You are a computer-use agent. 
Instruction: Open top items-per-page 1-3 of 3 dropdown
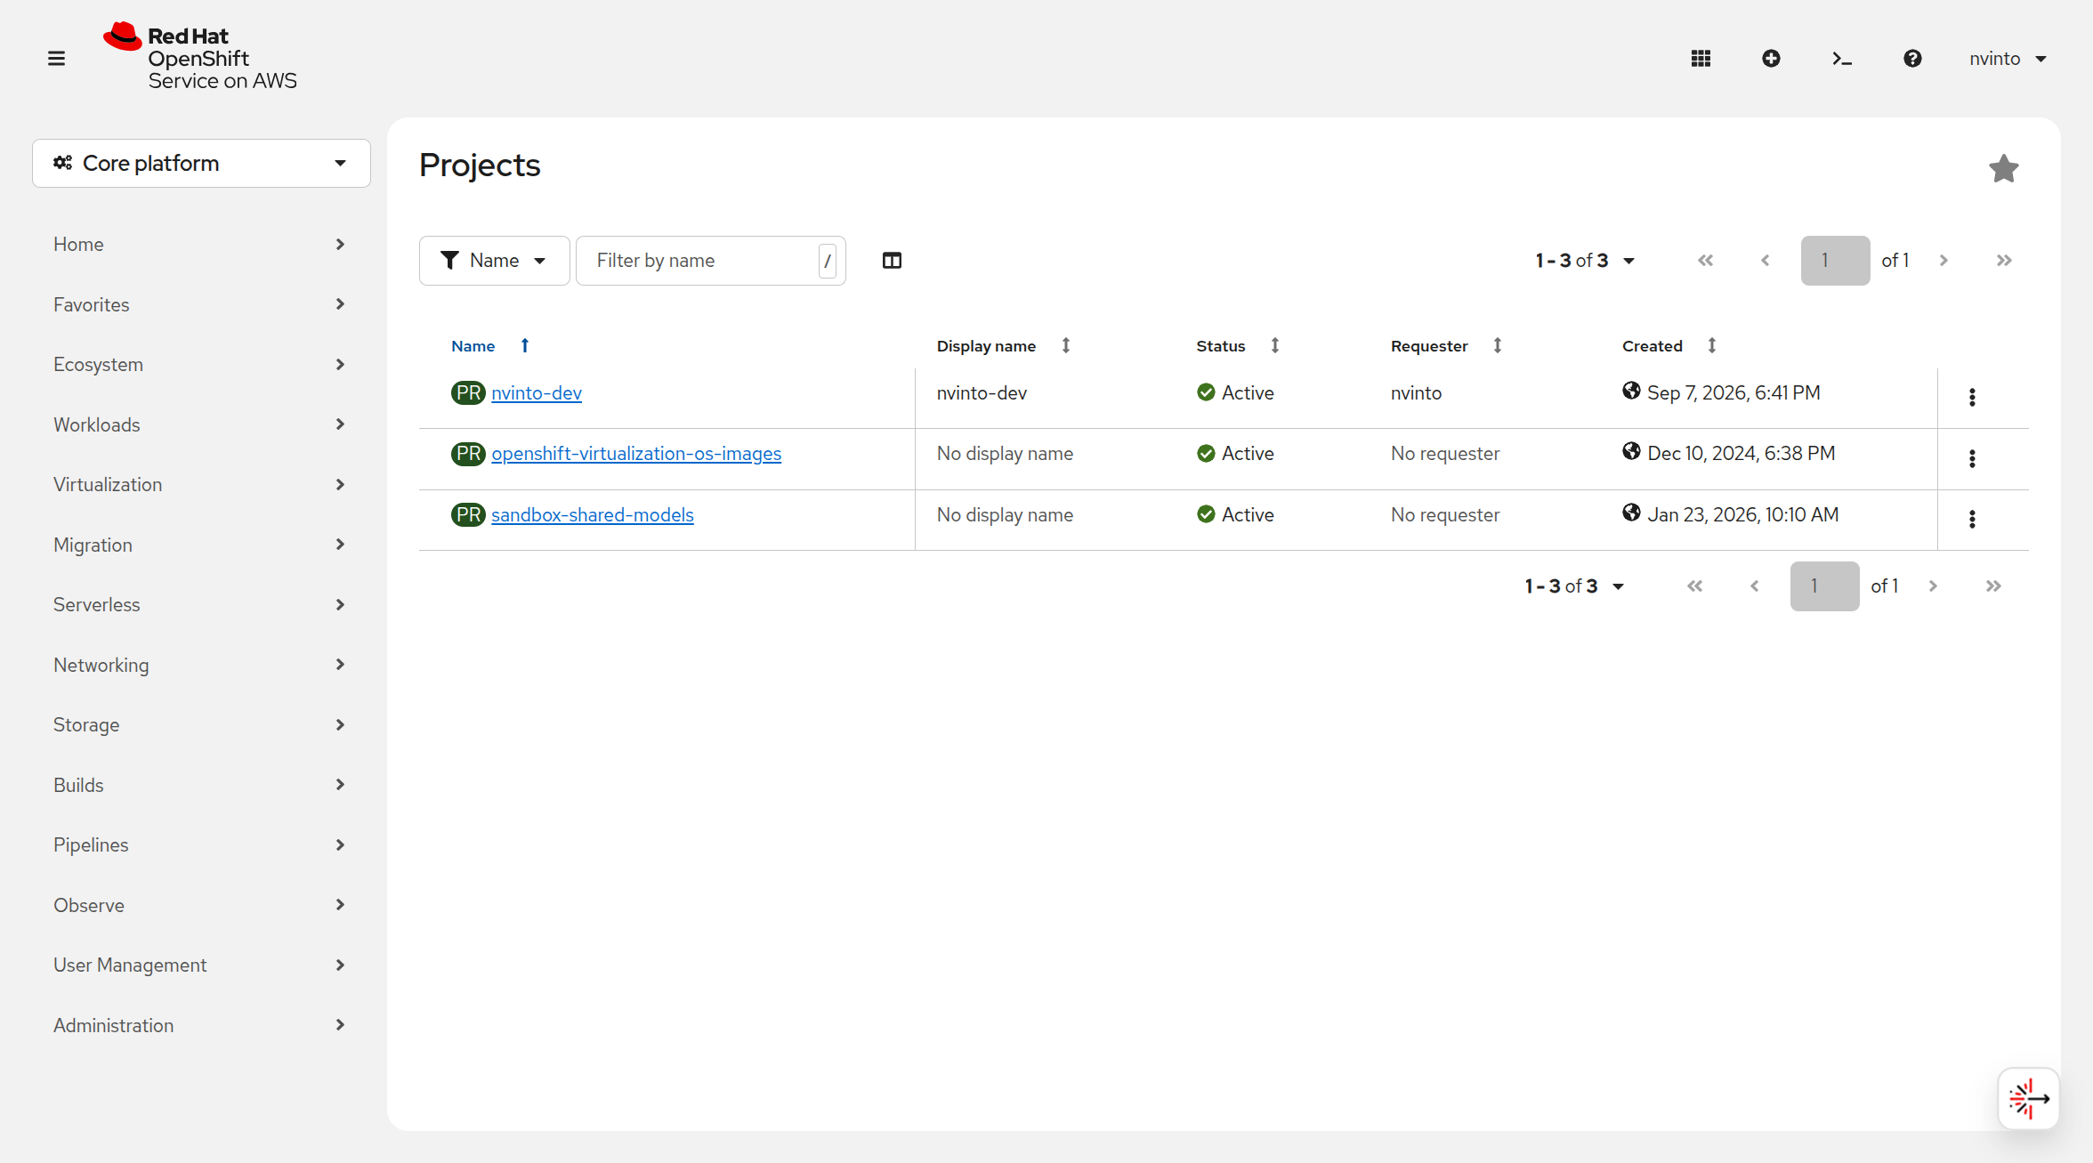point(1585,261)
